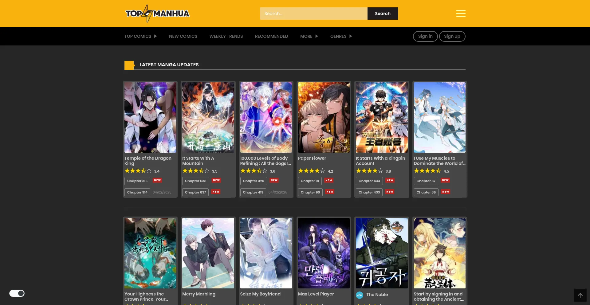
Task: Click the It Starts With a Kingpin Account title
Action: coord(380,161)
